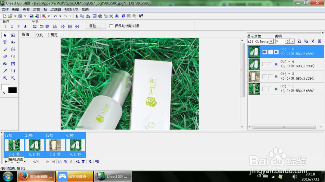This screenshot has height=182, width=325.
Task: Pick the paint bucket fill tool
Action: (5, 63)
